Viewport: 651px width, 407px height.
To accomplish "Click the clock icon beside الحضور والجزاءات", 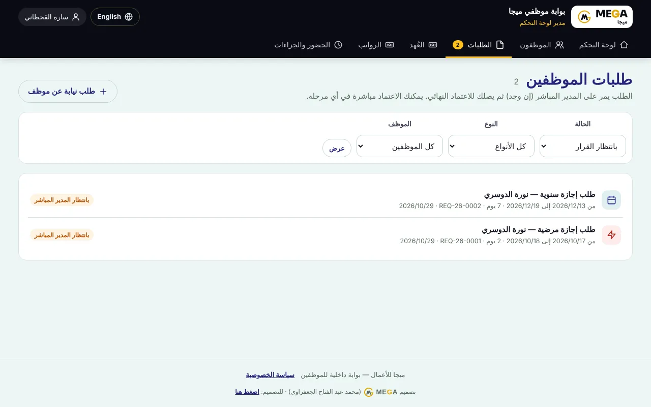I will click(x=338, y=45).
